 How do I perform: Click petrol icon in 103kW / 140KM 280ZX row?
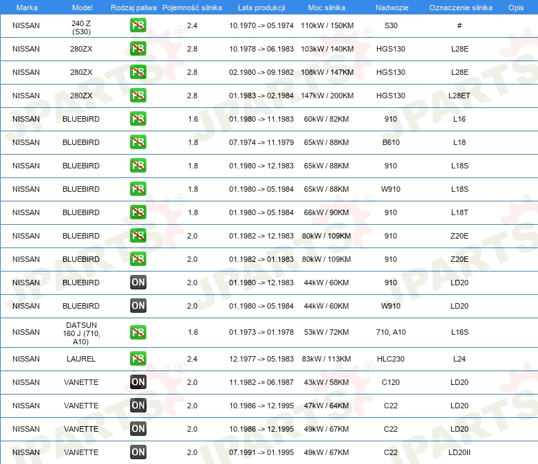(138, 49)
